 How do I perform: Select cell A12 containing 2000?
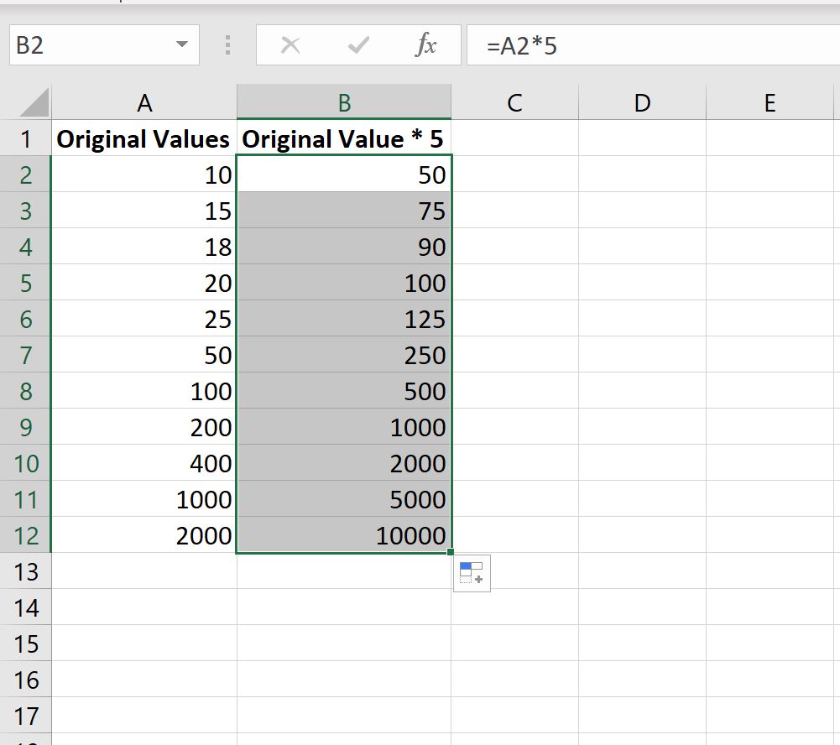pos(144,535)
